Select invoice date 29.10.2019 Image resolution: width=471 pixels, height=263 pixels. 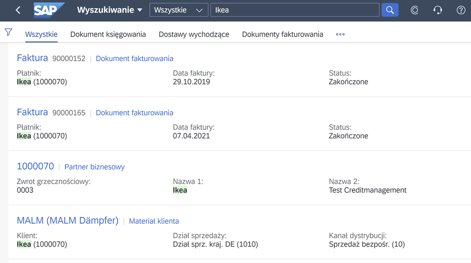[191, 82]
